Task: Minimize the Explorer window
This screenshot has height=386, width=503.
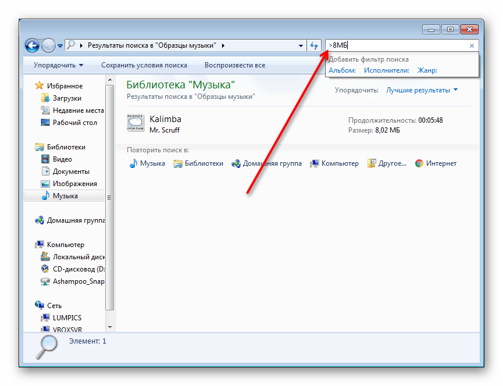Action: point(431,30)
